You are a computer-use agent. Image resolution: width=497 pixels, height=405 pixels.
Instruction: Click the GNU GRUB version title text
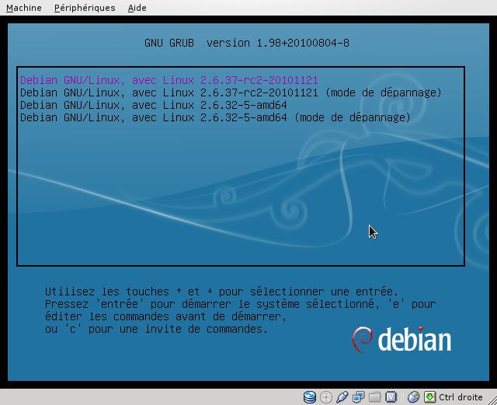point(247,43)
